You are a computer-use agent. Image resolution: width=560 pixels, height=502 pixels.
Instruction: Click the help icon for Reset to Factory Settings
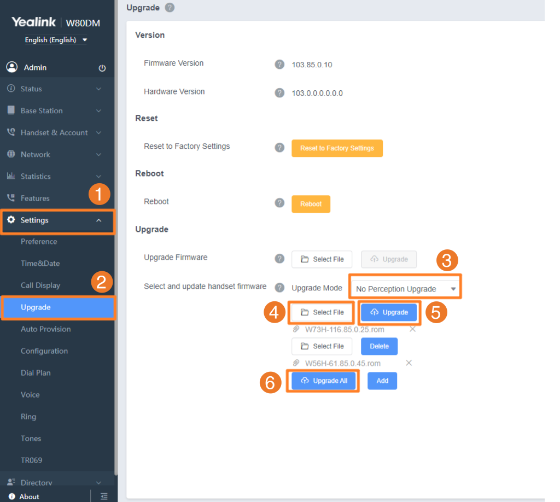coord(279,148)
